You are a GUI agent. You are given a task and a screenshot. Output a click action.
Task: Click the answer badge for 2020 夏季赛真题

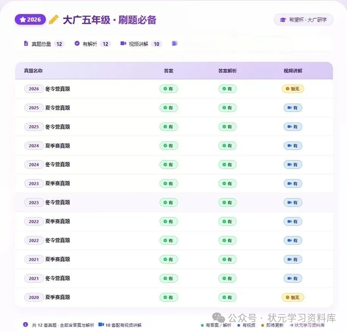tap(169, 297)
